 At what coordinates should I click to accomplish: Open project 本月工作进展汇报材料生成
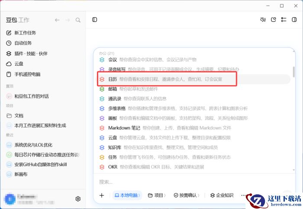(36, 126)
